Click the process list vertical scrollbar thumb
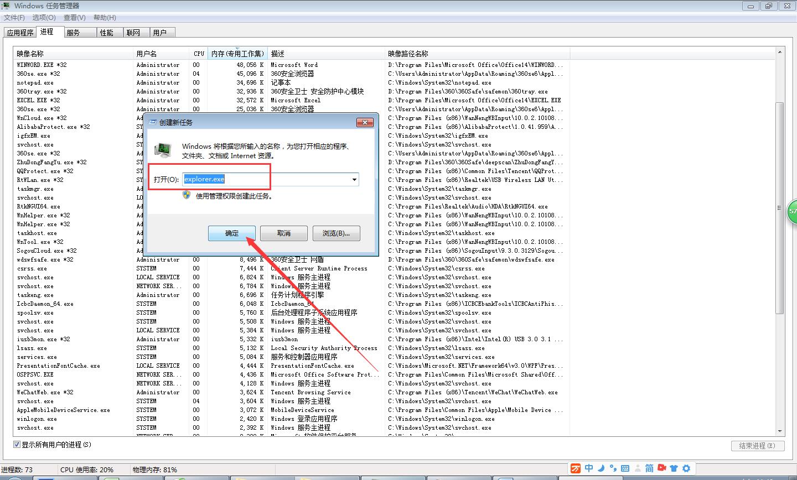797x480 pixels. (780, 207)
